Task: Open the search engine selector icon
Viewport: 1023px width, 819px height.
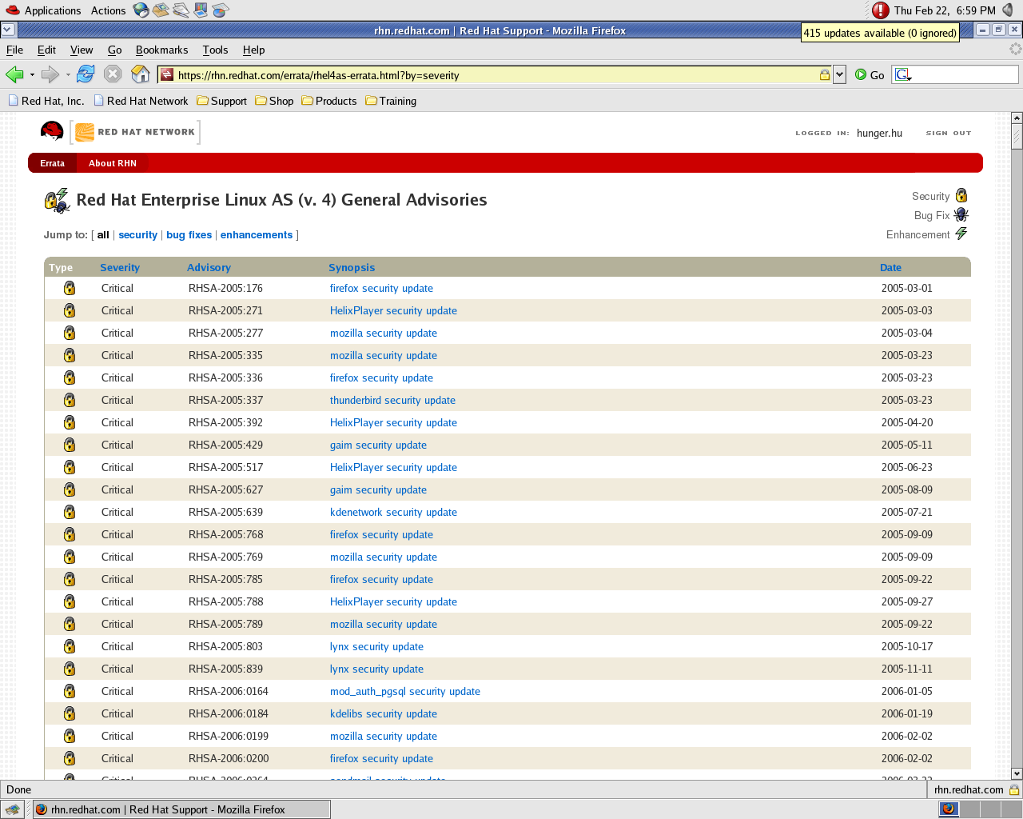Action: 903,75
